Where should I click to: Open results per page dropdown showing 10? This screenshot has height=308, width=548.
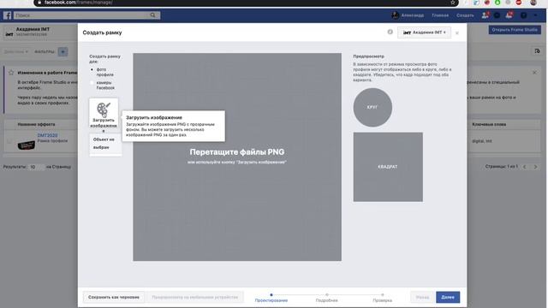[x=36, y=167]
